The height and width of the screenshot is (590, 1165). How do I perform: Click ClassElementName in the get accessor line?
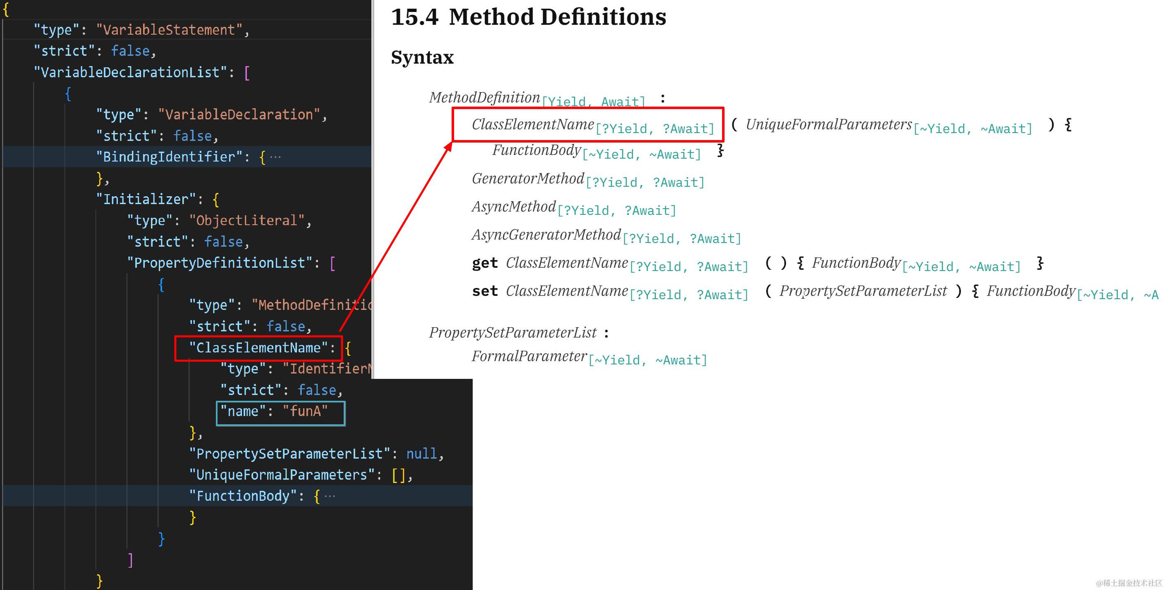567,262
